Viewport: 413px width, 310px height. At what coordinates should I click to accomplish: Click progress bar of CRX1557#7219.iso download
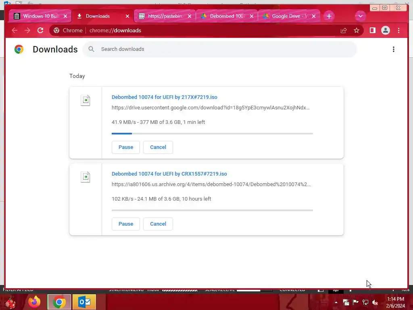(x=212, y=210)
